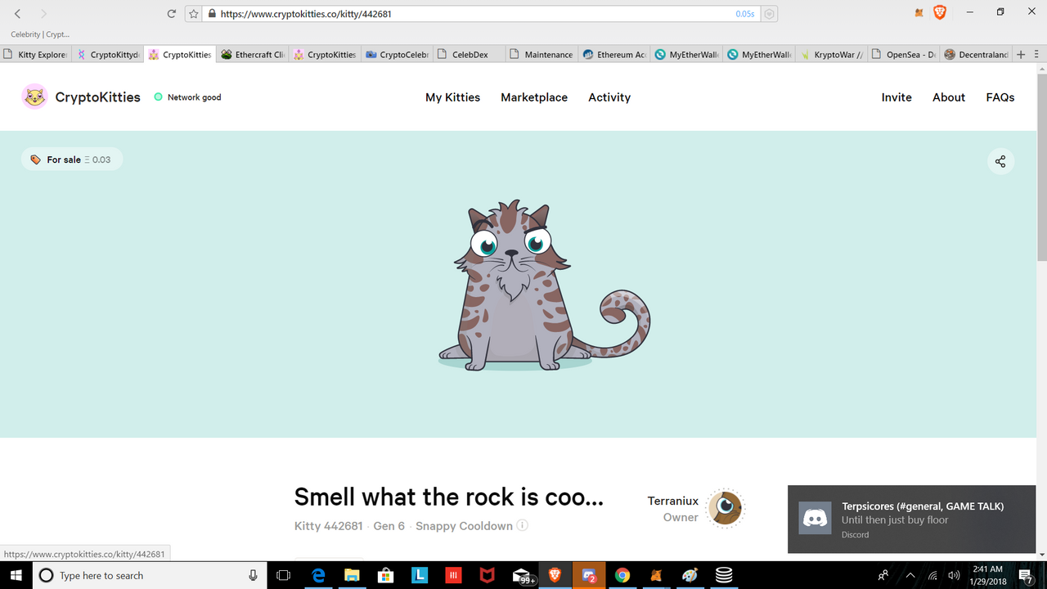Open the Windows Start menu
The image size is (1047, 589).
pyautogui.click(x=16, y=575)
